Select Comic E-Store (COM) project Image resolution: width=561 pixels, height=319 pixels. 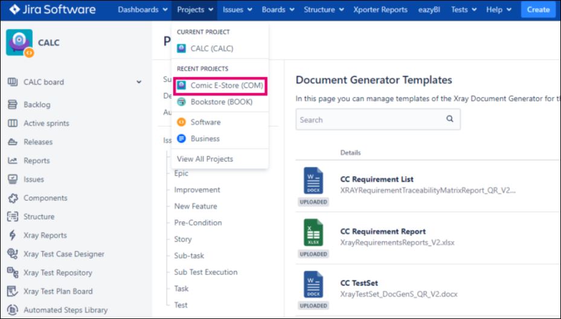click(x=226, y=86)
